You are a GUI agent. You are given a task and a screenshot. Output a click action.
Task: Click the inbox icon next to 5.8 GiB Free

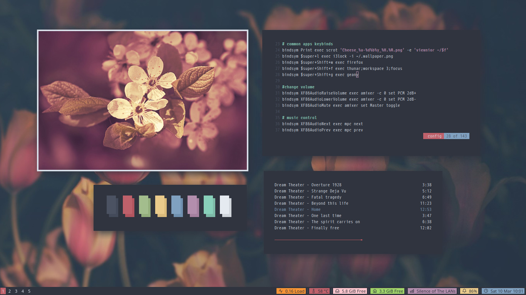pyautogui.click(x=338, y=291)
